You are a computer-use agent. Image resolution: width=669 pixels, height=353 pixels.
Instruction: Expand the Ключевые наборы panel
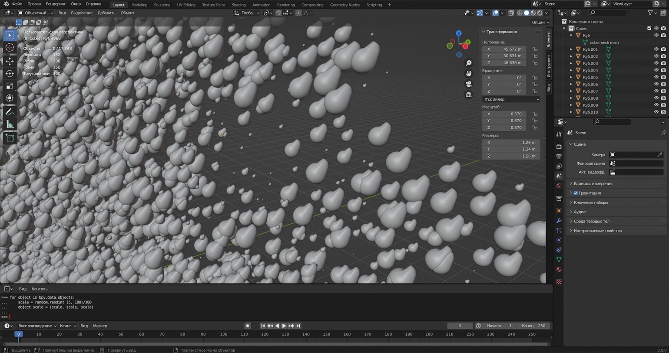coord(616,203)
